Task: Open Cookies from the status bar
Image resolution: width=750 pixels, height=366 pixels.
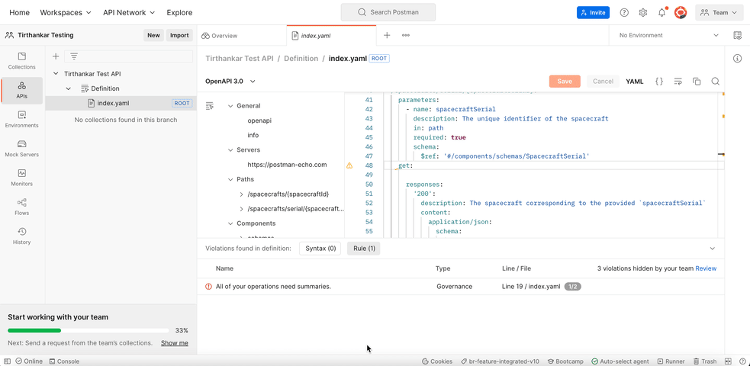Action: click(437, 361)
